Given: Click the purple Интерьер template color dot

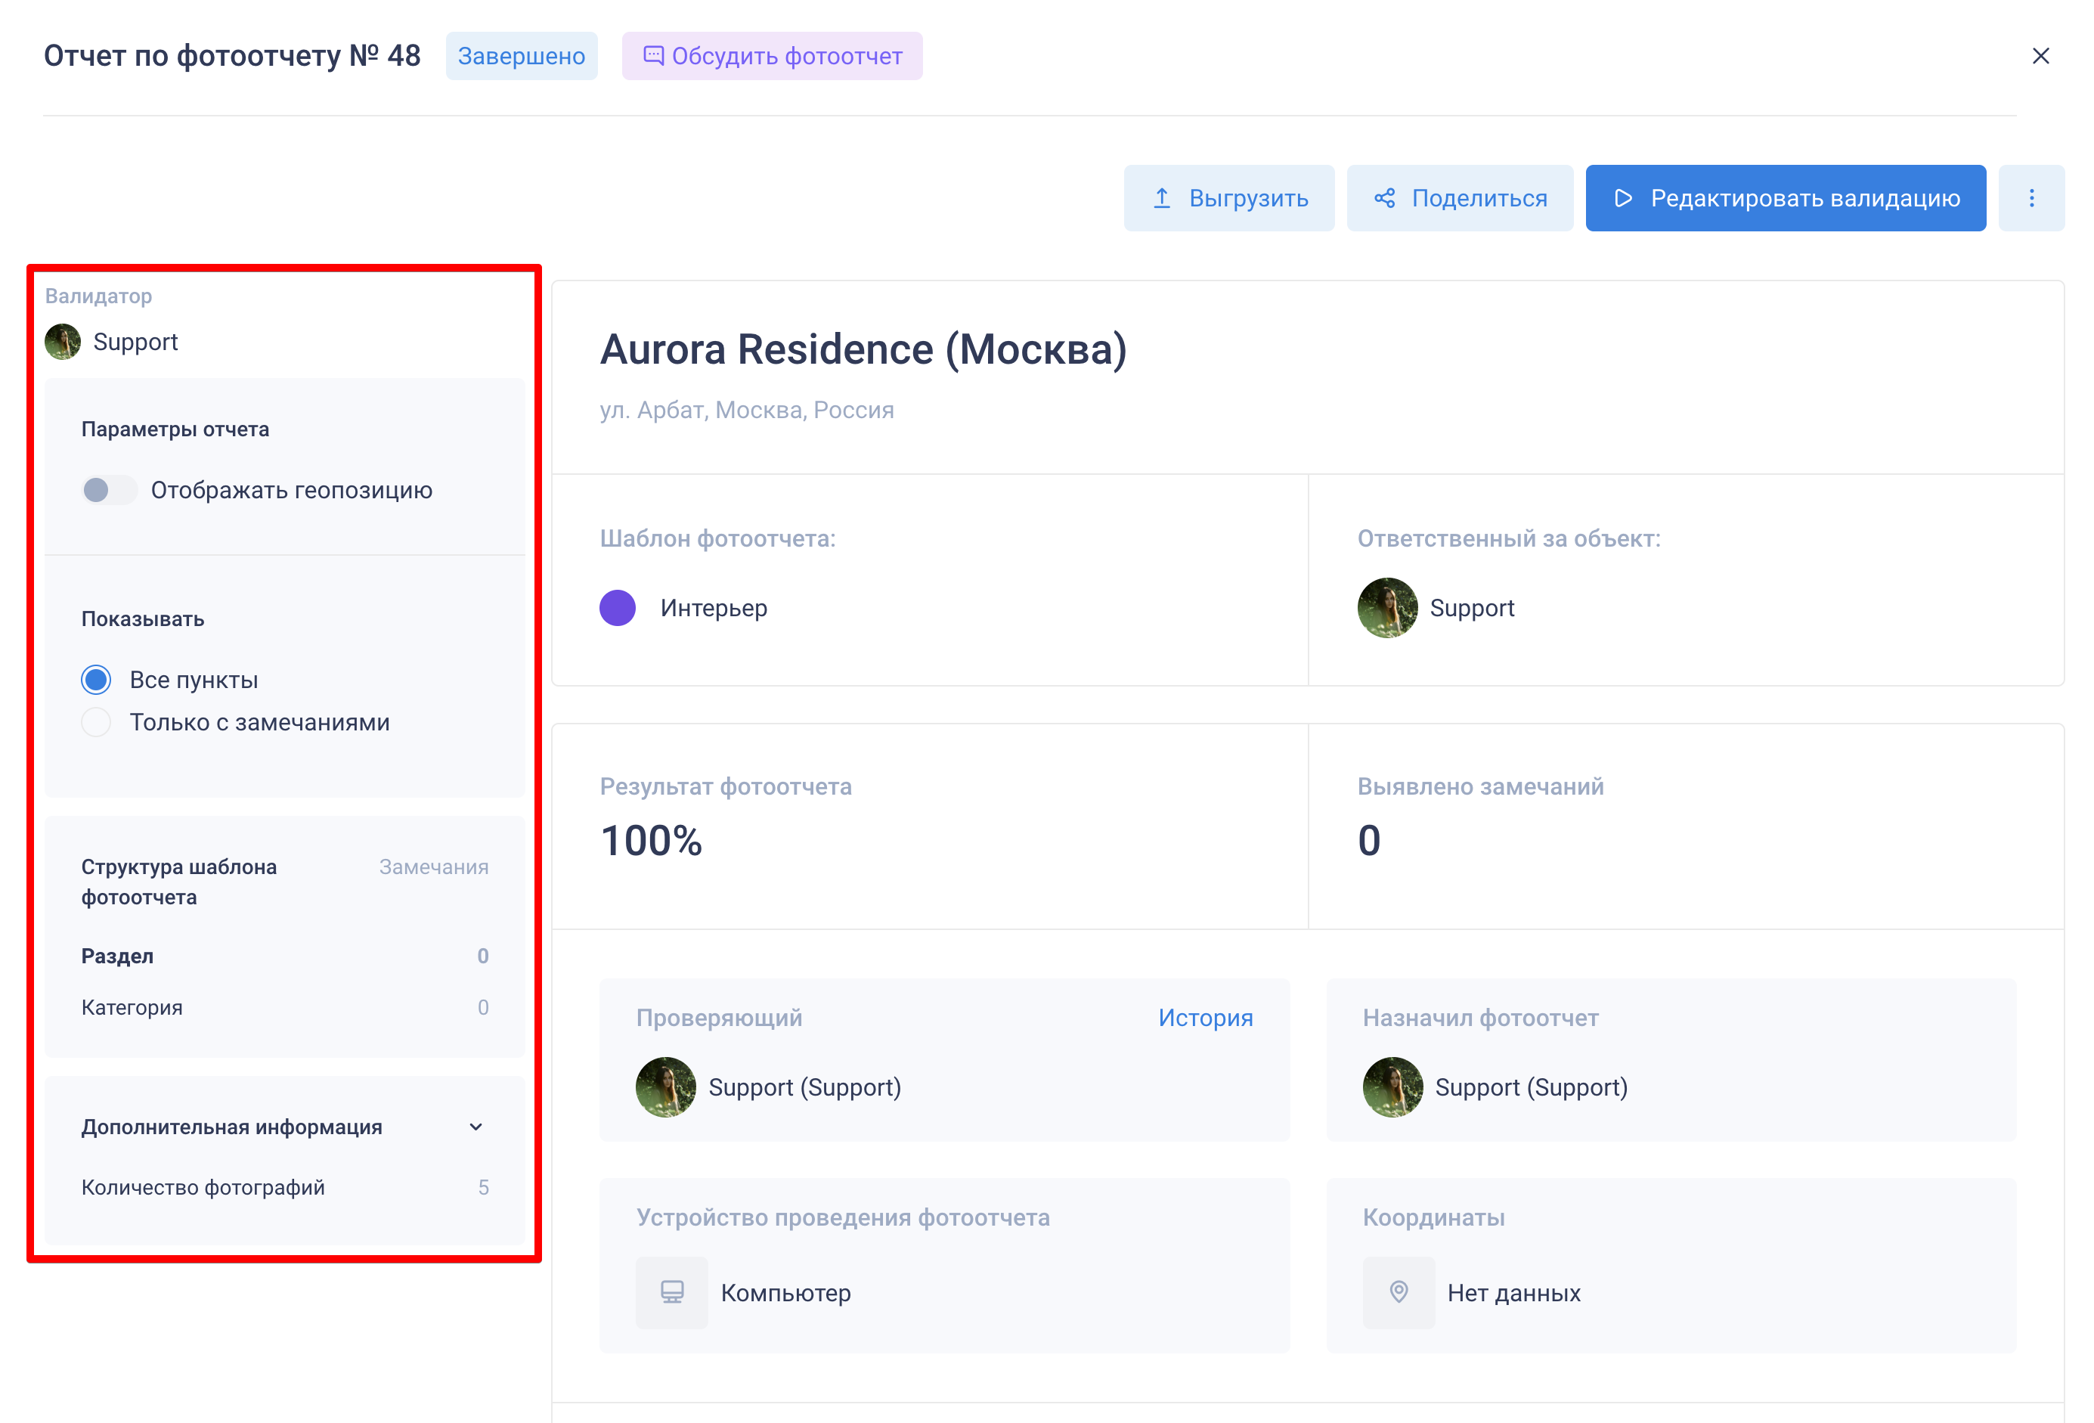Looking at the screenshot, I should tap(618, 609).
